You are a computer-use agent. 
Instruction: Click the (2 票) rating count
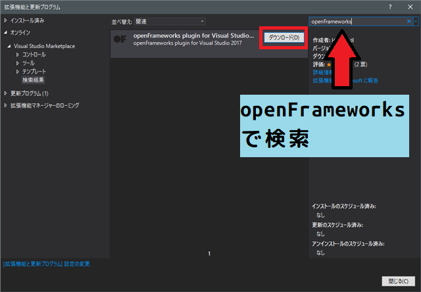(360, 64)
